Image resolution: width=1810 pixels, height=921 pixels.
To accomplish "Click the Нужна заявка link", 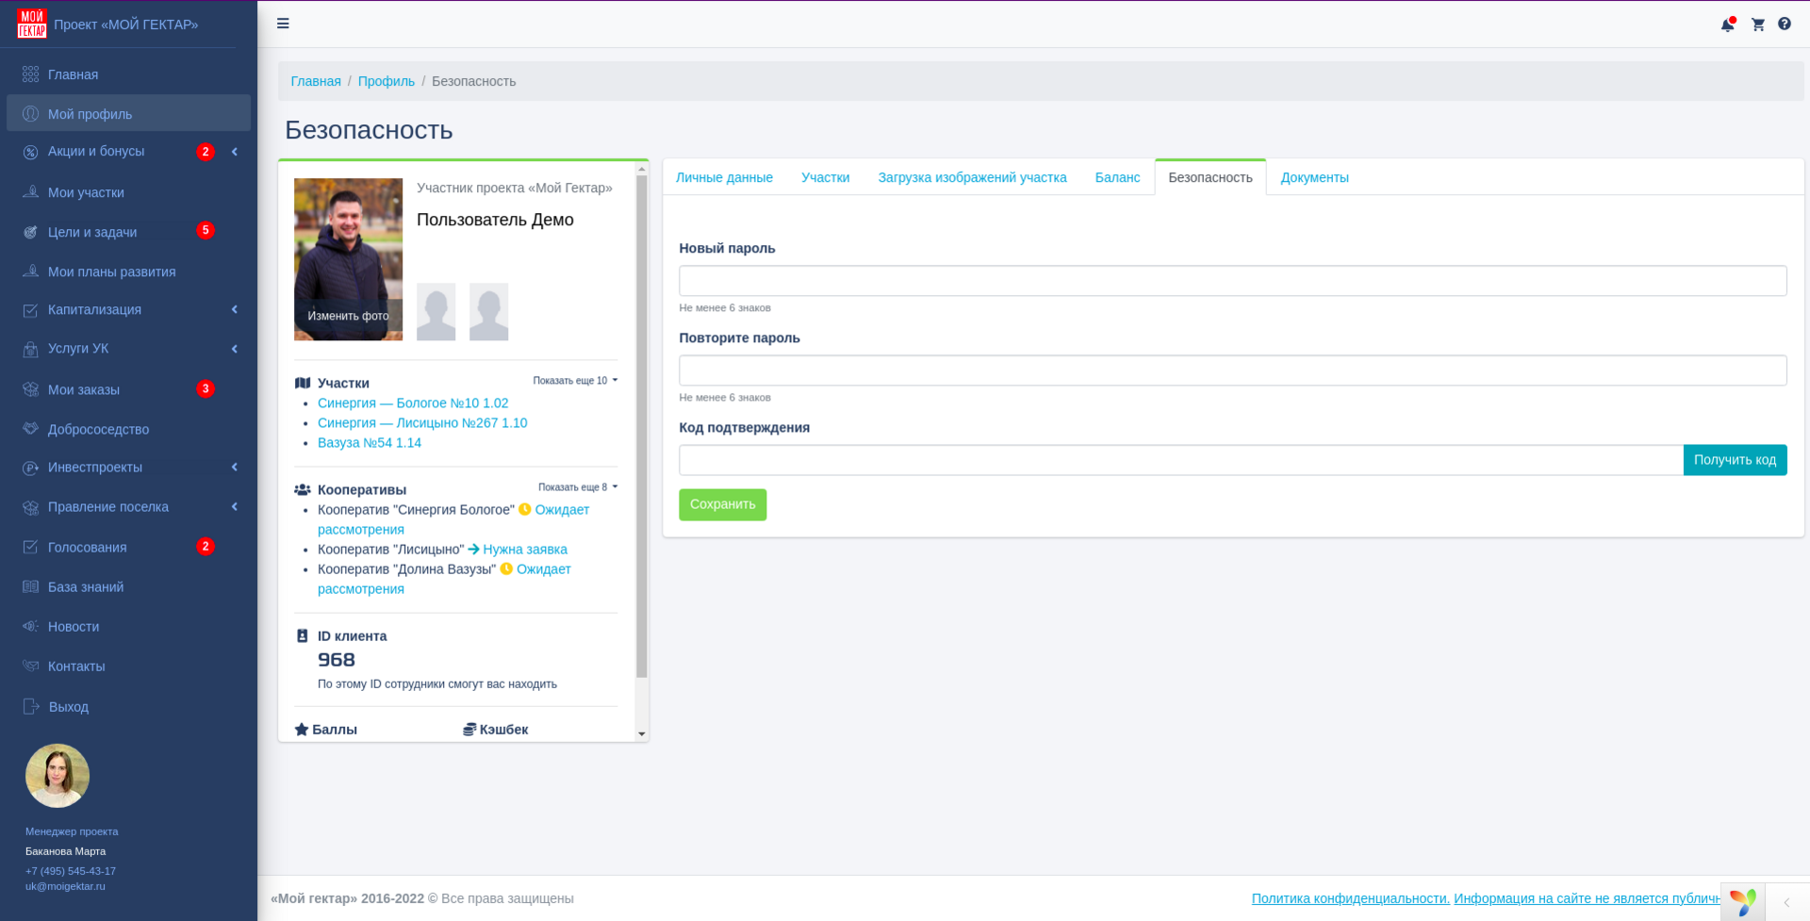I will point(525,549).
